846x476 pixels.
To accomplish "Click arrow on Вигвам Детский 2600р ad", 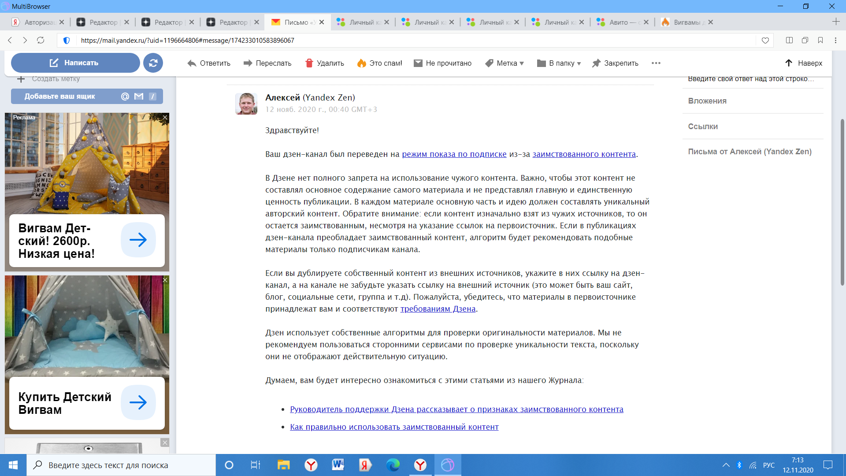I will coord(138,240).
